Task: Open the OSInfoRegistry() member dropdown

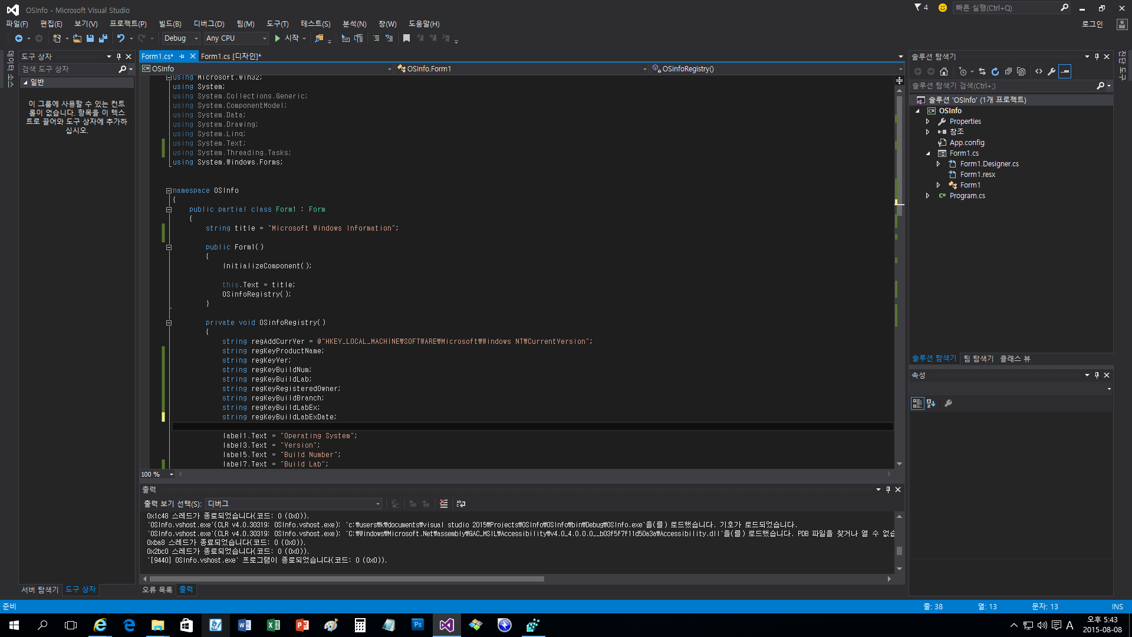Action: [777, 69]
